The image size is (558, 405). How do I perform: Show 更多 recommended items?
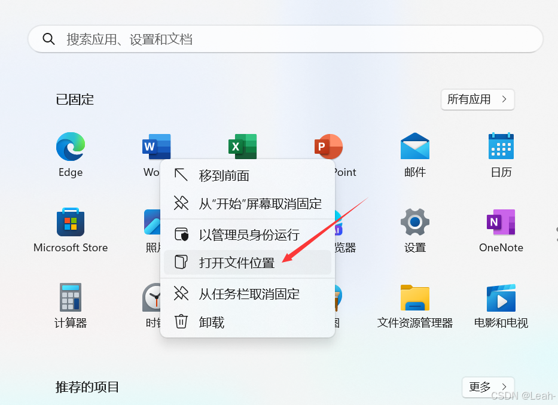(488, 387)
